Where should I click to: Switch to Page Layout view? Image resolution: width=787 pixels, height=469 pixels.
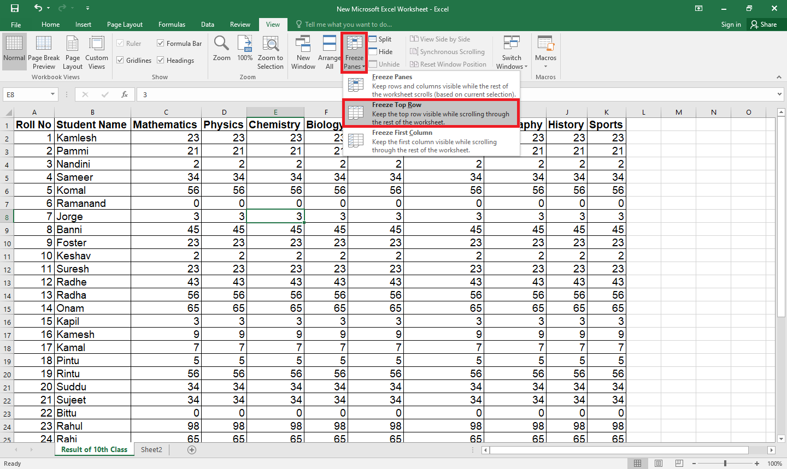tap(72, 52)
